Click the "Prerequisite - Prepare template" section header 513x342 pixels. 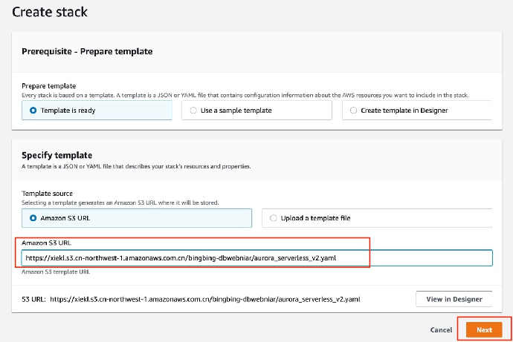(x=87, y=51)
